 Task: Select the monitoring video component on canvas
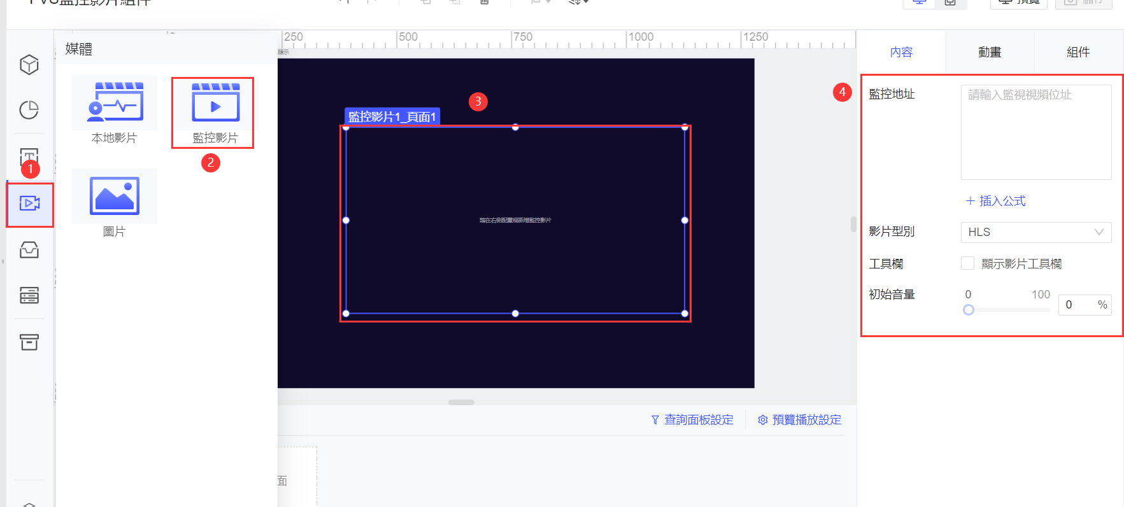coord(515,220)
